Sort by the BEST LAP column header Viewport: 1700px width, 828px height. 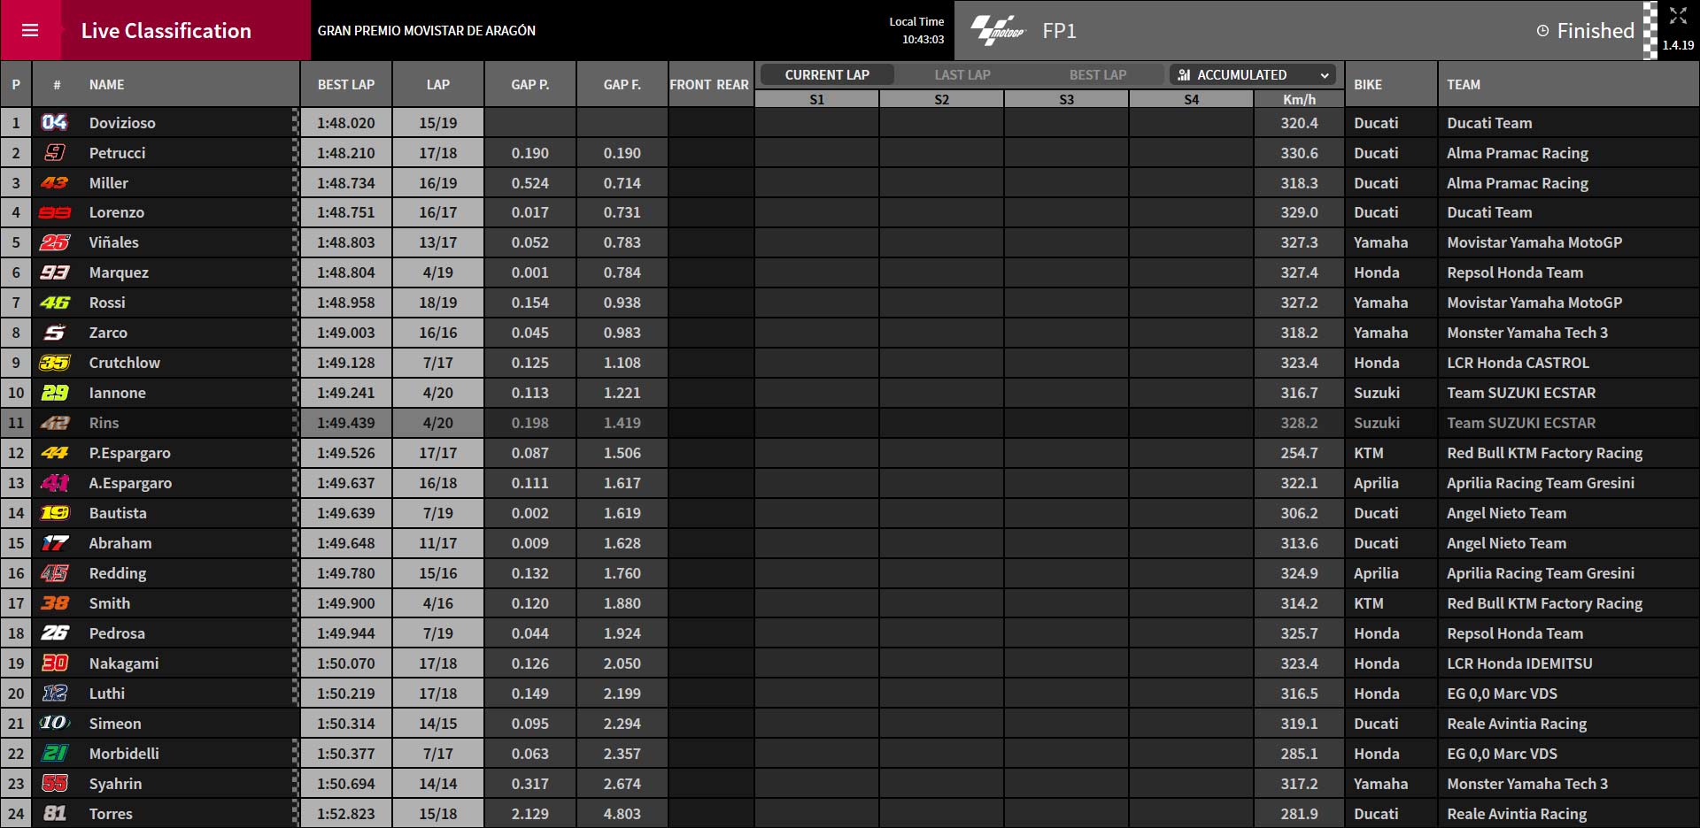(346, 85)
